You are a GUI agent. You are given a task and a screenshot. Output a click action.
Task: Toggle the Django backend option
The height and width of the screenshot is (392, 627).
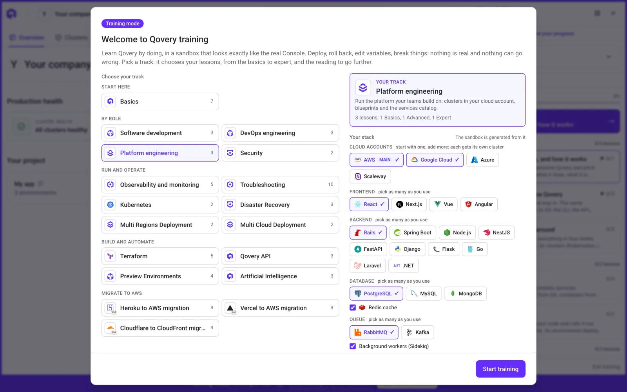[x=408, y=249]
